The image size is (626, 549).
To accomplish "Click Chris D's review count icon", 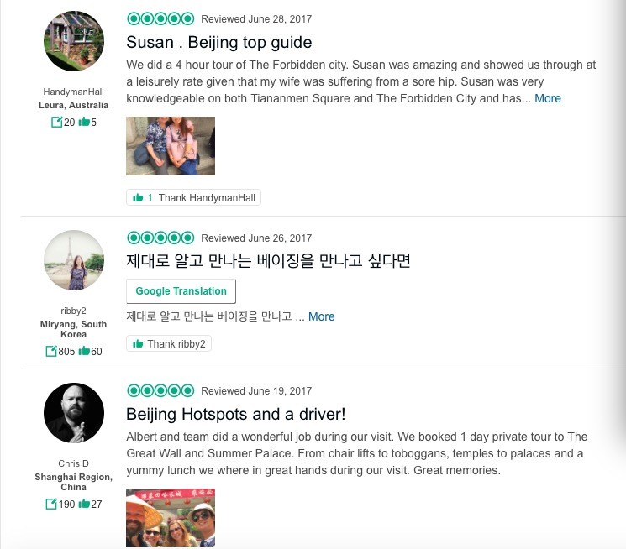I will tap(51, 505).
